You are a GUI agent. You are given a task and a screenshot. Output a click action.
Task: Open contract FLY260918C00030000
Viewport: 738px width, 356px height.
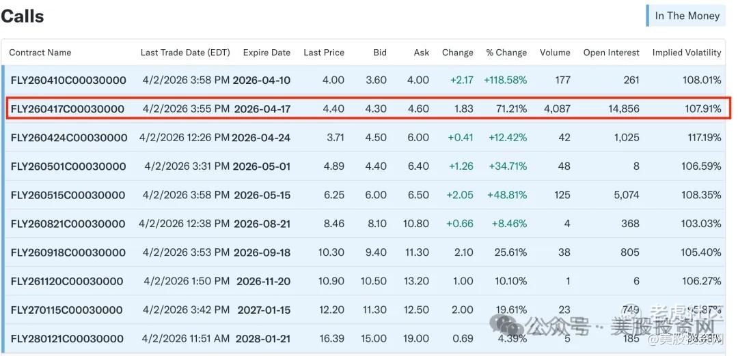point(68,252)
